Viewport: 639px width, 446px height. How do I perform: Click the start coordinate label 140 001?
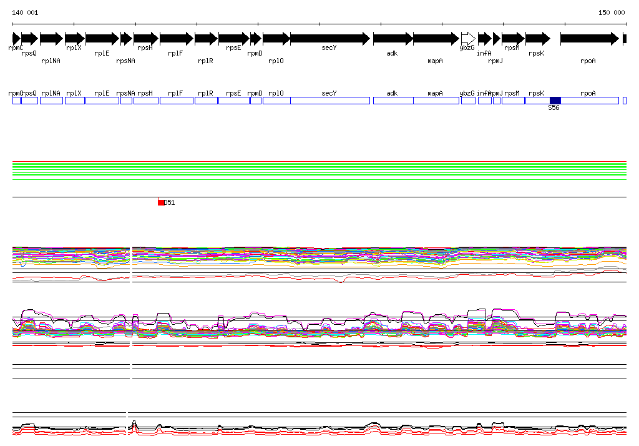tap(25, 12)
